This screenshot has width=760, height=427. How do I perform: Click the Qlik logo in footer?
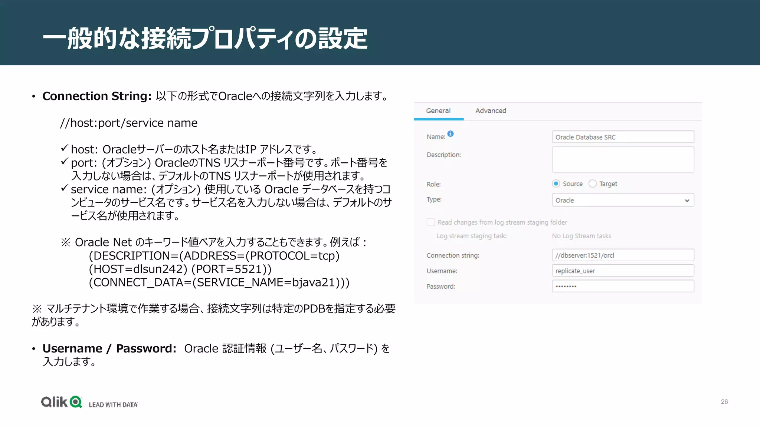pos(62,402)
